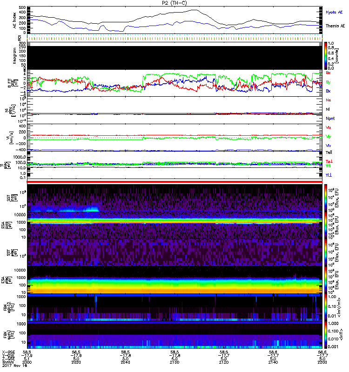The width and height of the screenshot is (349, 372).
Task: Click the plot title P2 (TH-C)
Action: coord(174,3)
